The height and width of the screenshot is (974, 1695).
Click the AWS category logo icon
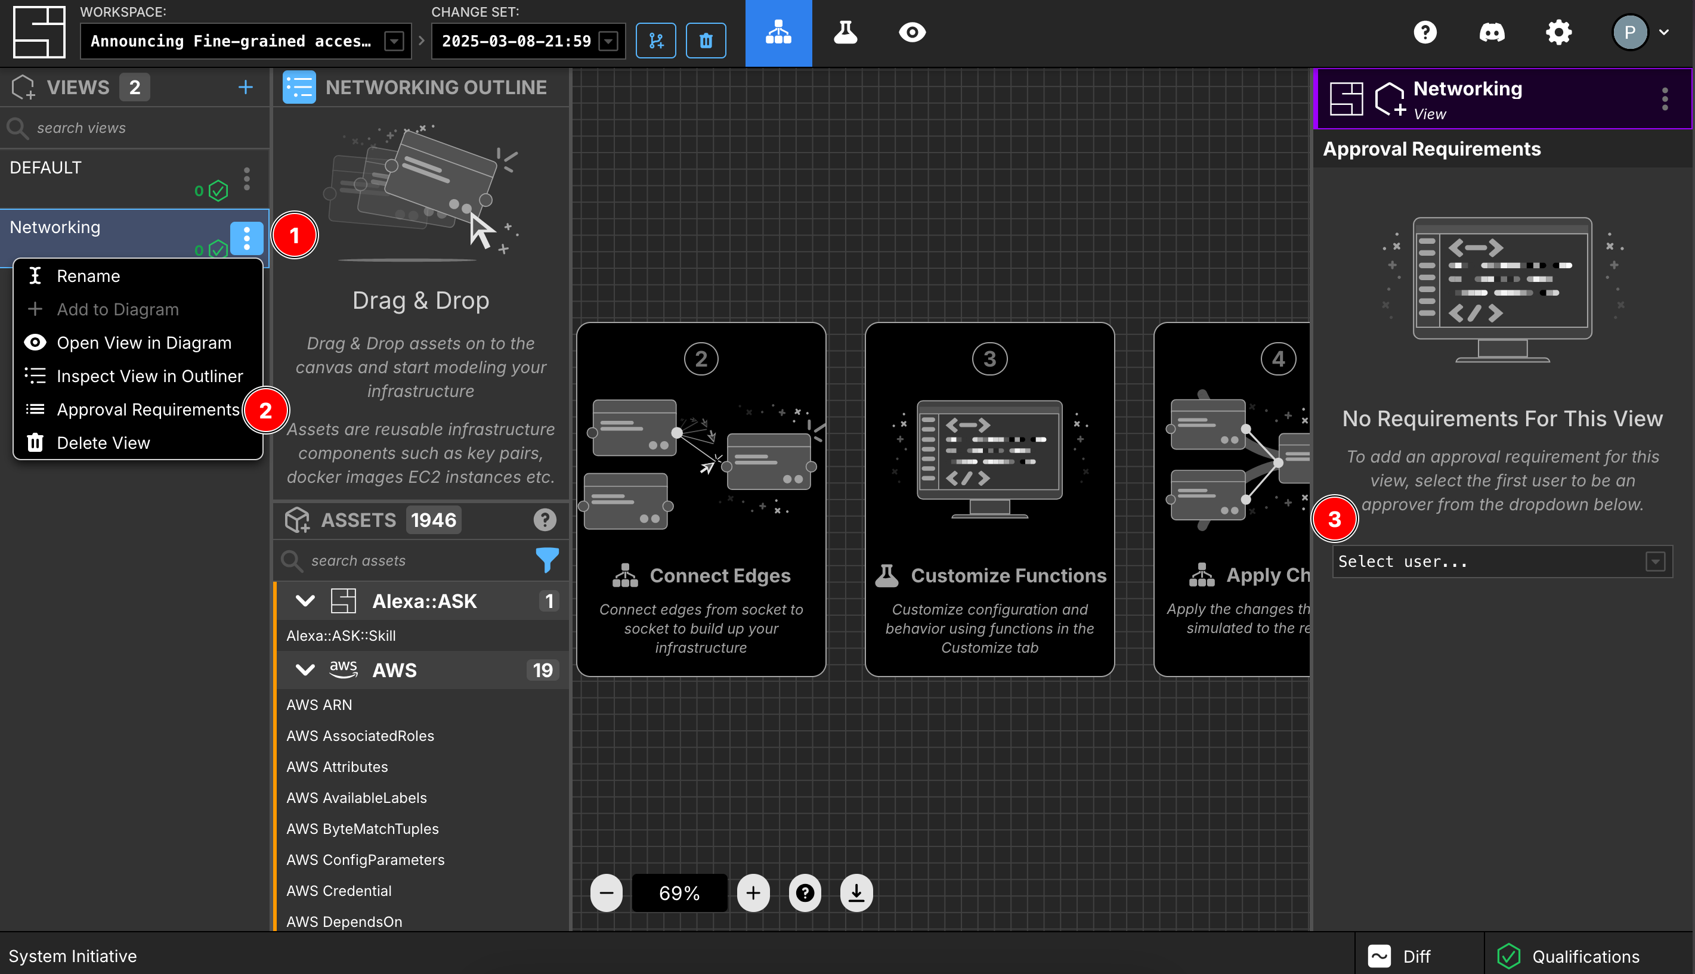344,669
